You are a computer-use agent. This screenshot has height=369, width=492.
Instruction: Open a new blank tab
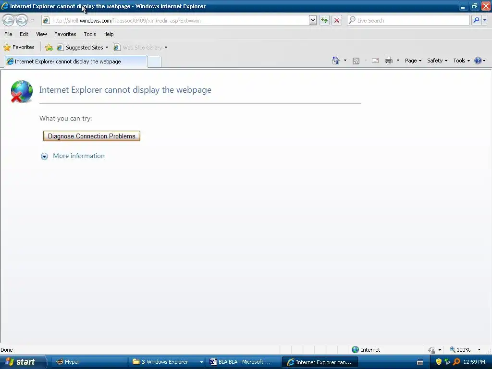coord(154,62)
